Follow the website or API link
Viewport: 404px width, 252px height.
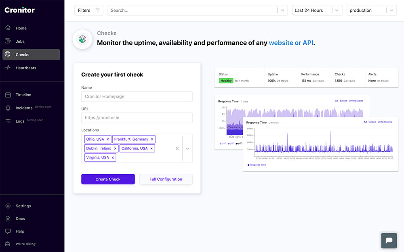pos(291,43)
